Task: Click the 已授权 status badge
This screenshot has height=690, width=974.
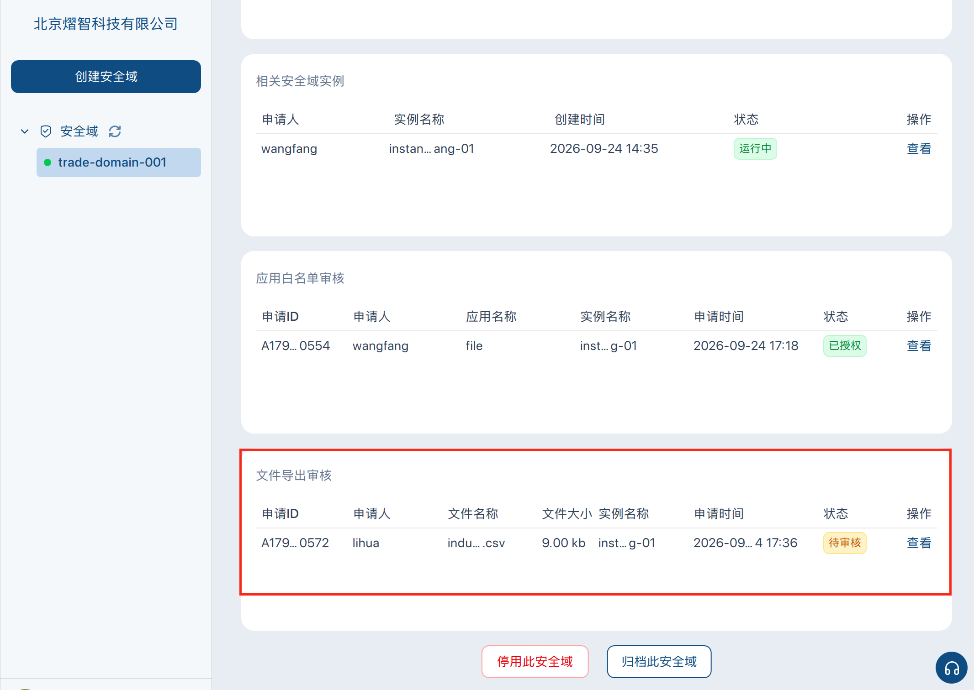Action: (x=845, y=346)
